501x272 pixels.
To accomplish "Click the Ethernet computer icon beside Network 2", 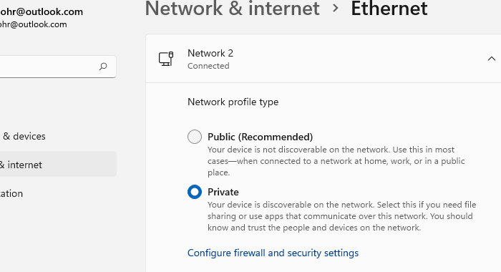I will (x=166, y=59).
